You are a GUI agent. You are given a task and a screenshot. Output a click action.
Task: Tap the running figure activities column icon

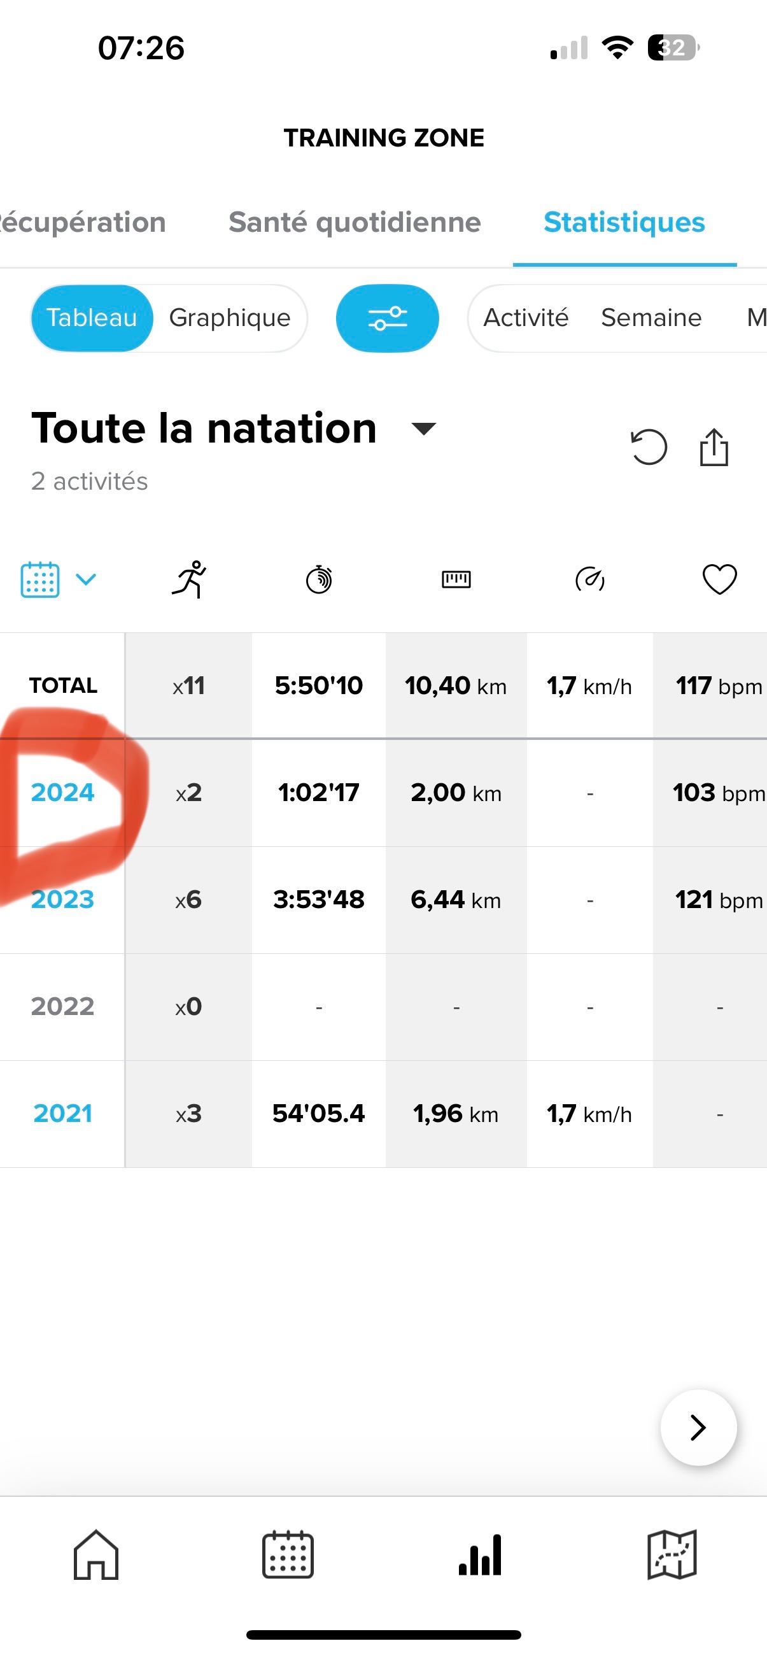189,579
